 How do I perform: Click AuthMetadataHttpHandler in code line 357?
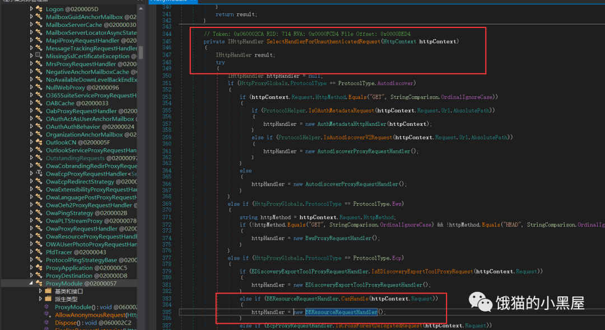pos(352,124)
